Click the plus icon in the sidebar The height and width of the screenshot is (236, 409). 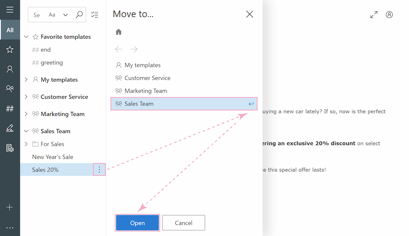[10, 207]
